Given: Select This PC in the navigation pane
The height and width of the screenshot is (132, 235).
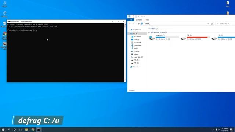Looking at the screenshot, I should click(135, 34).
